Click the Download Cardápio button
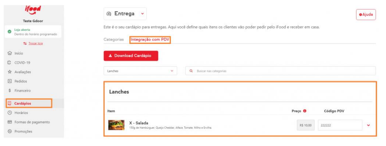The width and height of the screenshot is (386, 146). (x=131, y=56)
